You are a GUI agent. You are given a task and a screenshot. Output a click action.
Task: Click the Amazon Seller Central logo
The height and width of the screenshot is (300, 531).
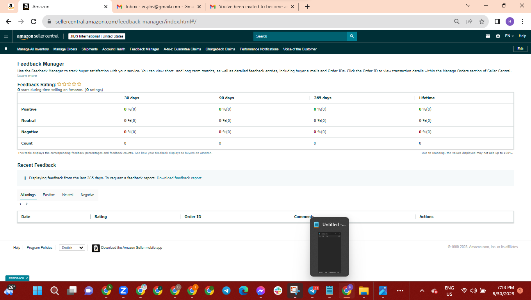pos(37,36)
